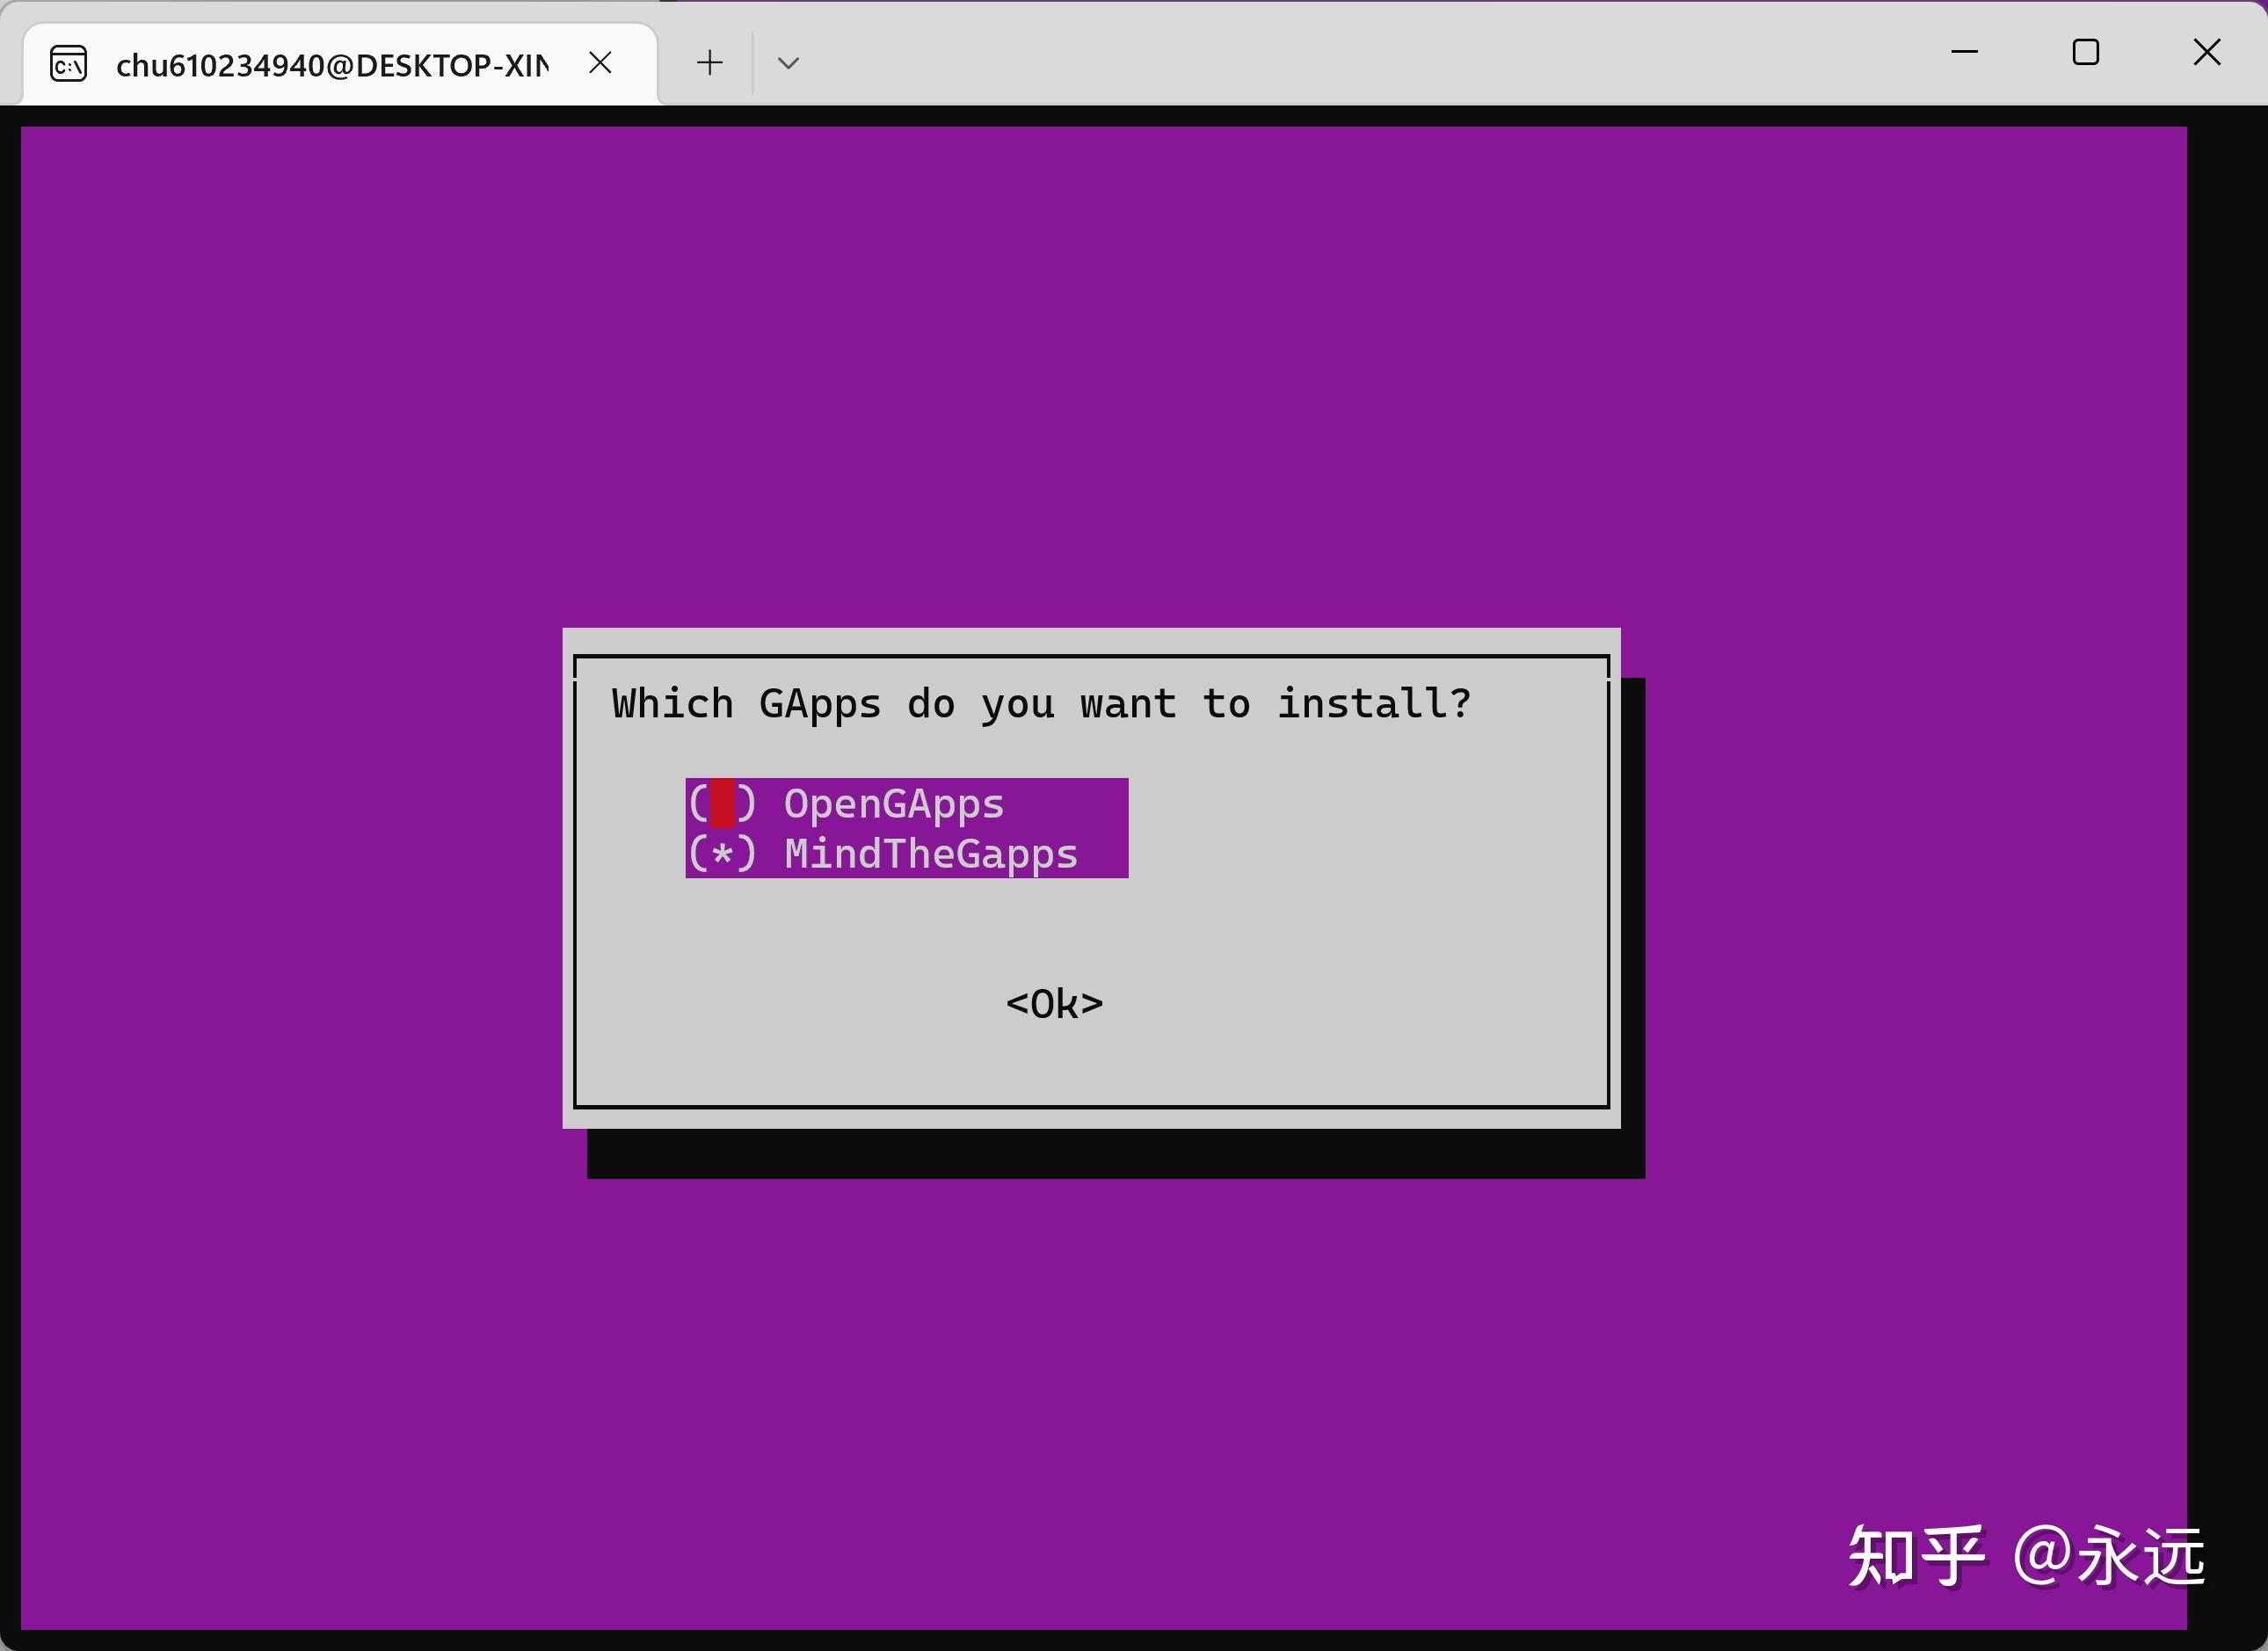Viewport: 2268px width, 1651px height.
Task: Click the red cursor inside OpenGApps parentheses
Action: click(x=722, y=802)
